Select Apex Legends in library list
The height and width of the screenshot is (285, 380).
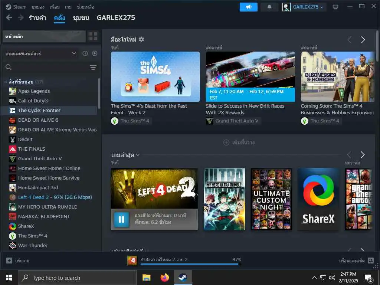pyautogui.click(x=49, y=91)
